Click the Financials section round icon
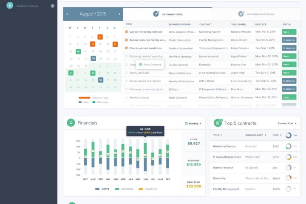 click(x=71, y=123)
